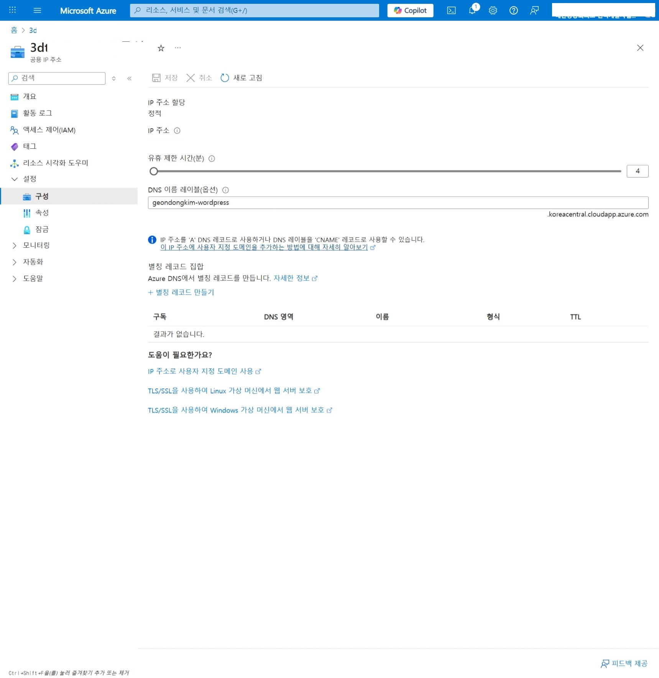
Task: Launch Cloud Shell
Action: [451, 10]
